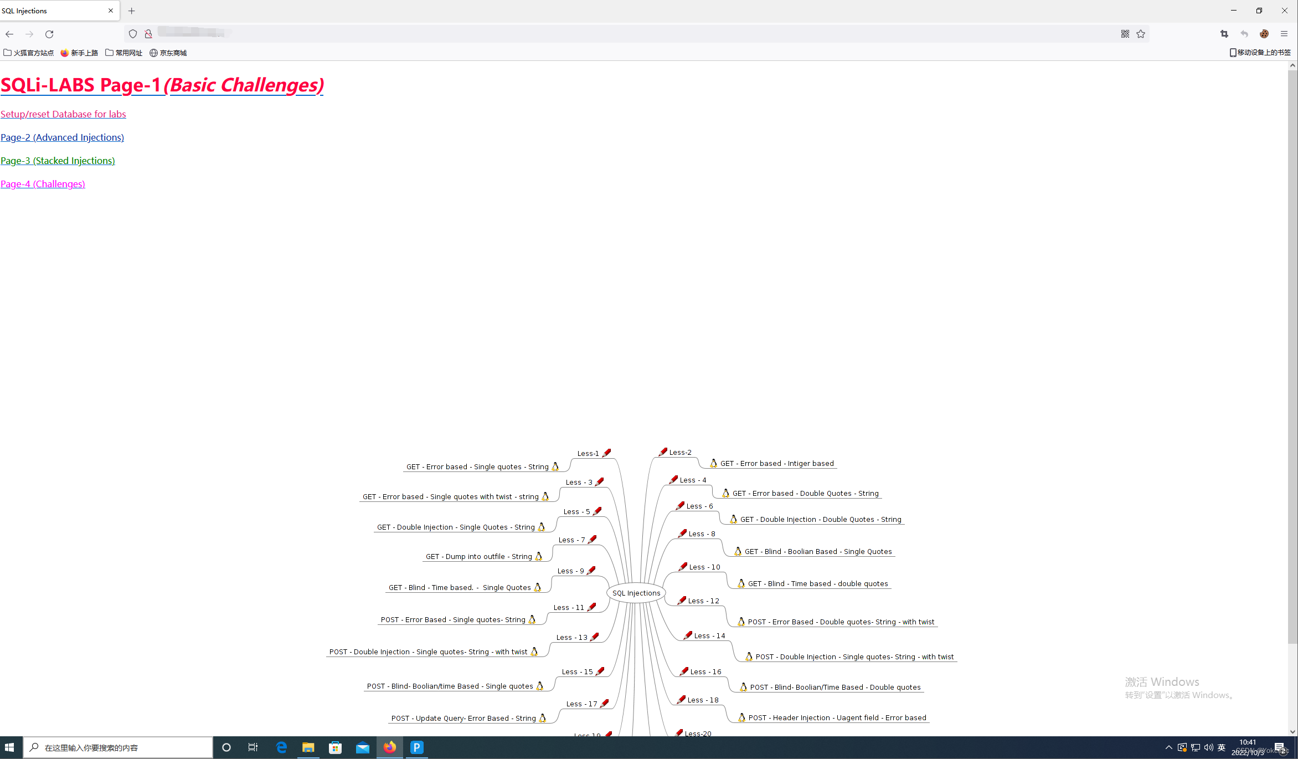Screen dimensions: 1298x759
Task: Click penguin icon by GET Dump into outfile
Action: point(539,556)
